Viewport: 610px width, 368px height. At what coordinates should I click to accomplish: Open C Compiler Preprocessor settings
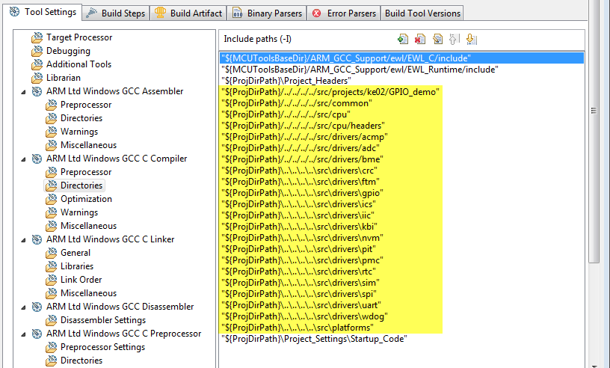pyautogui.click(x=86, y=172)
